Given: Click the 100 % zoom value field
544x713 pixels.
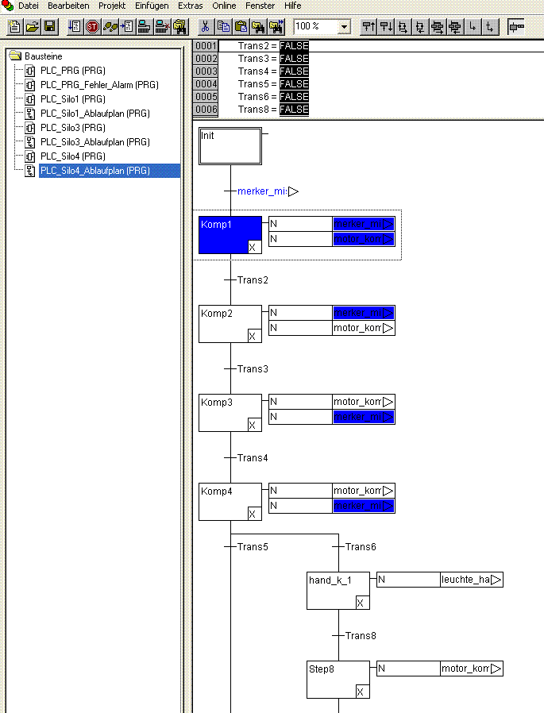Looking at the screenshot, I should (315, 27).
